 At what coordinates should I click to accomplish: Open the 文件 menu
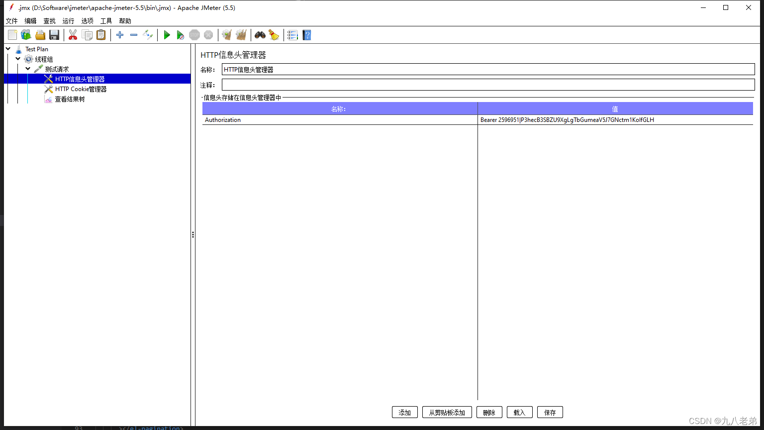11,21
